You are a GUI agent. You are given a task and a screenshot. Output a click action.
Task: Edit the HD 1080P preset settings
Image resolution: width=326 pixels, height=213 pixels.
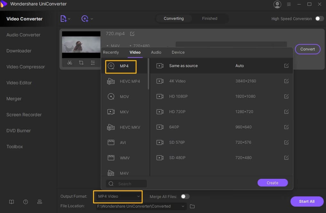[x=286, y=96]
